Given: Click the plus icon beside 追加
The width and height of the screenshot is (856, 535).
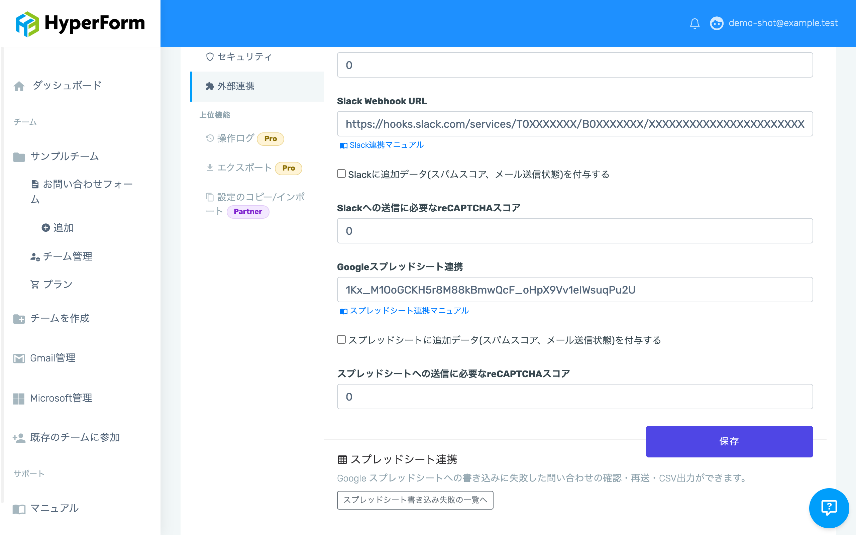Looking at the screenshot, I should [45, 227].
